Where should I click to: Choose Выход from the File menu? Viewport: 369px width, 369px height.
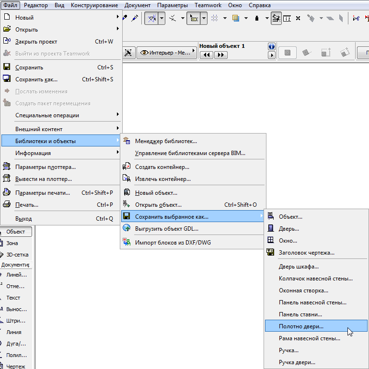coord(61,219)
